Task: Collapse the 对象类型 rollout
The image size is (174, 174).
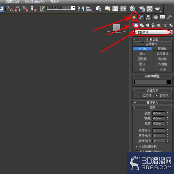Action: click(x=152, y=39)
